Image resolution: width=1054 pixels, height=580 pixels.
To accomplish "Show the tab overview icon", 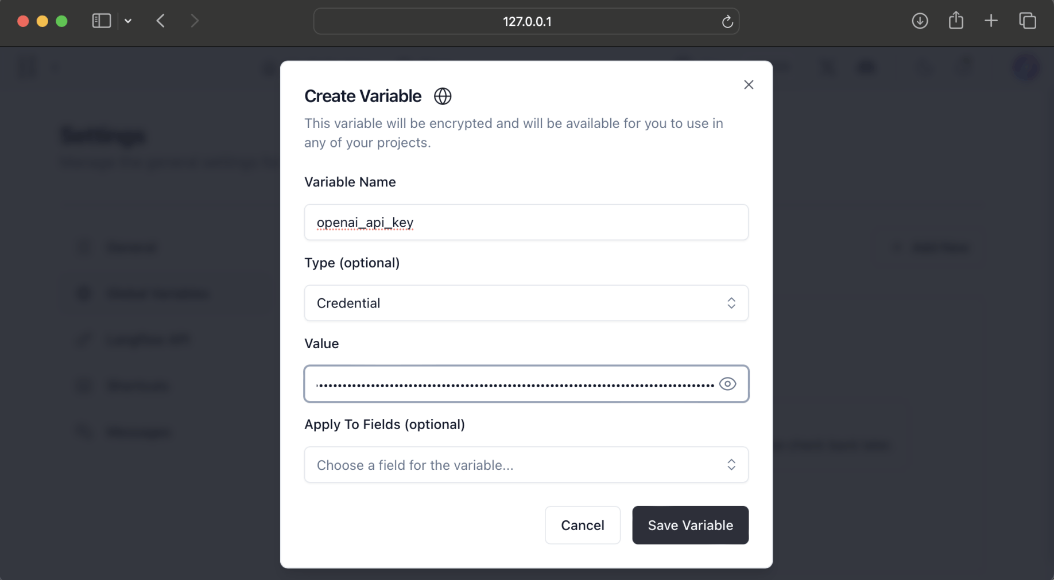I will [1027, 21].
